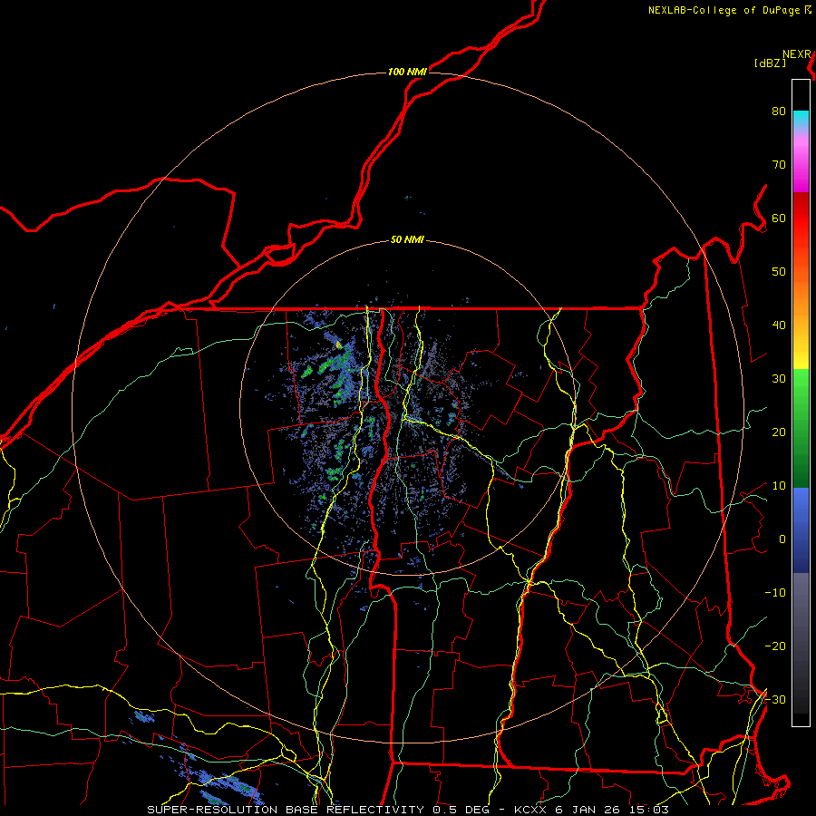Image resolution: width=816 pixels, height=816 pixels.
Task: Click the 10 value on the dBZ scale
Action: point(779,486)
